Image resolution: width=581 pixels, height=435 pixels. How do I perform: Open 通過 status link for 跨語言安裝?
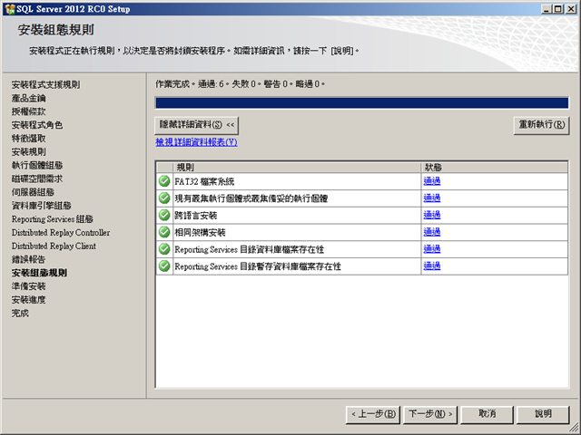pyautogui.click(x=432, y=215)
